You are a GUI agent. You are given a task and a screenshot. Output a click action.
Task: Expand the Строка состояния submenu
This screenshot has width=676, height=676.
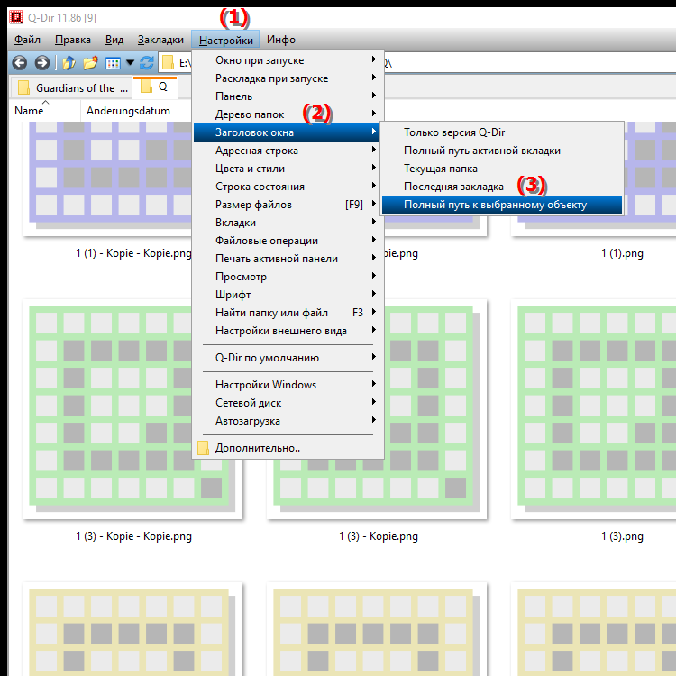288,187
